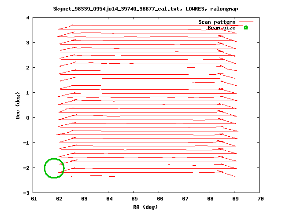The height and width of the screenshot is (211, 282).
Task: Click the green beam size legend marker
Action: coord(246,28)
